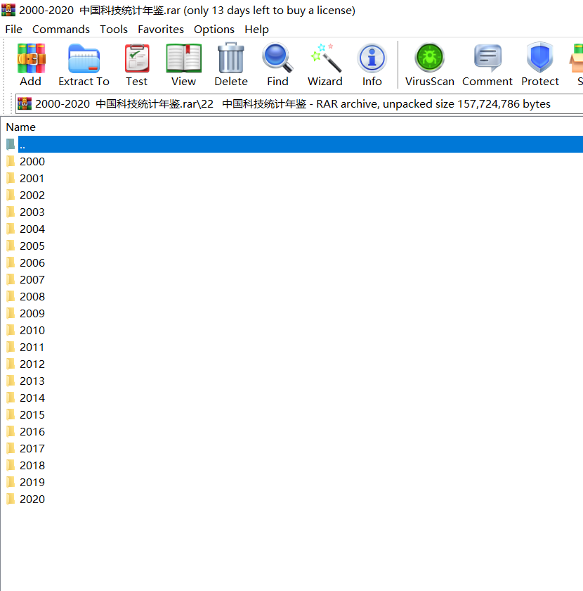Select folder 2020
583x591 pixels.
coord(32,499)
